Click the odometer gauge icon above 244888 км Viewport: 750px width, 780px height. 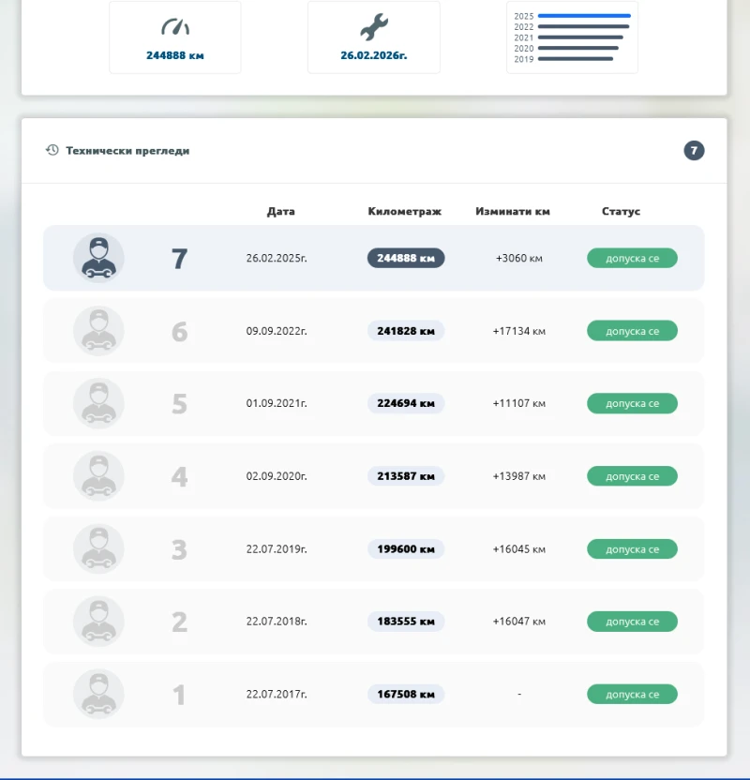(174, 28)
